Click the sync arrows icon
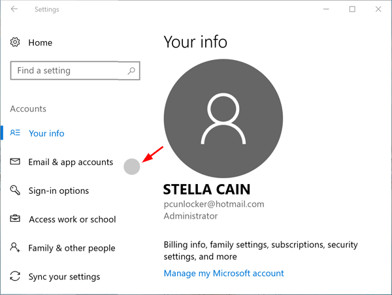Image resolution: width=392 pixels, height=295 pixels. click(15, 277)
